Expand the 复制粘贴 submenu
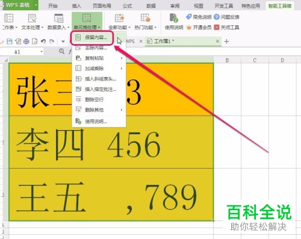 pos(99,58)
